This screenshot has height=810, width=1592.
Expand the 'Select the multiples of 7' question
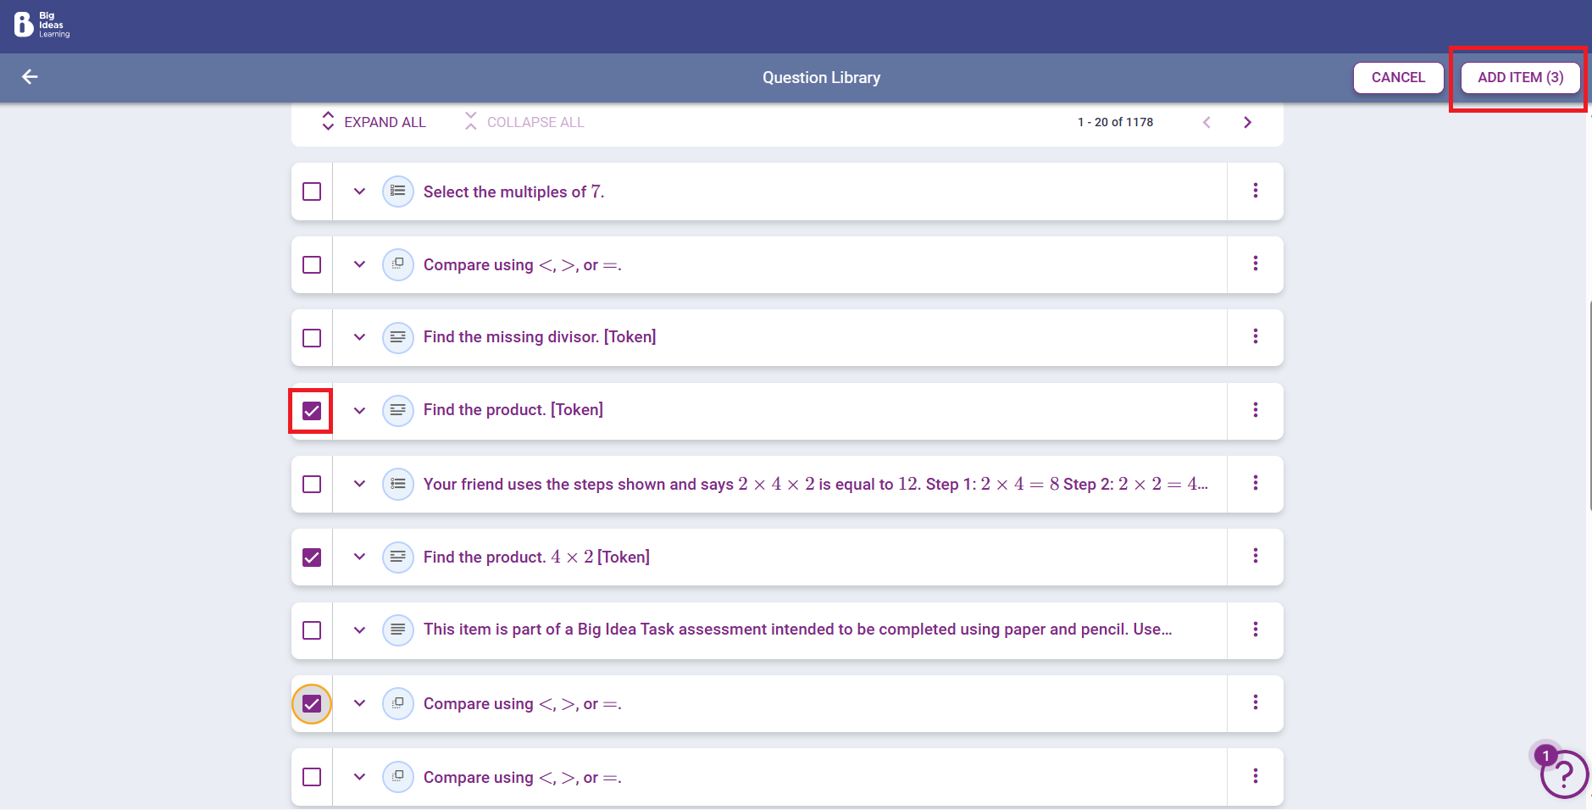pyautogui.click(x=359, y=191)
